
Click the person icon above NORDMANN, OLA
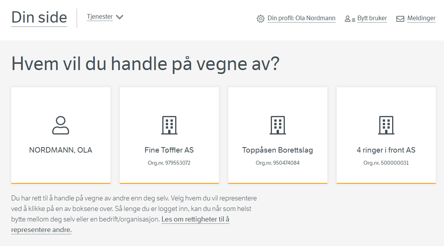[x=60, y=125]
